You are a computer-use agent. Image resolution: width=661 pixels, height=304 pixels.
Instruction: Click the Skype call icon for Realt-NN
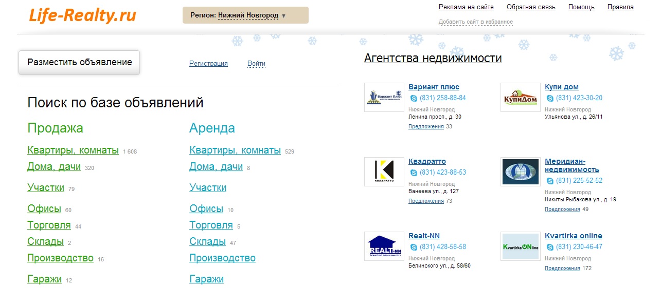tap(413, 246)
